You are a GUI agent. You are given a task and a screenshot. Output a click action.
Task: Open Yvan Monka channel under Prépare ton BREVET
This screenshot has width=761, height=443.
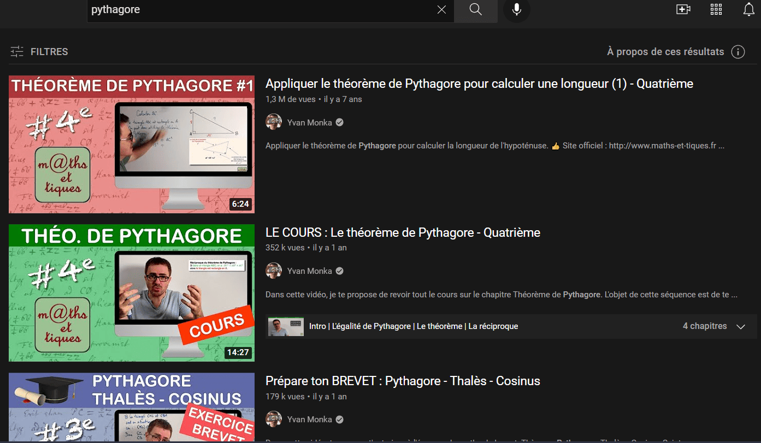pos(309,420)
